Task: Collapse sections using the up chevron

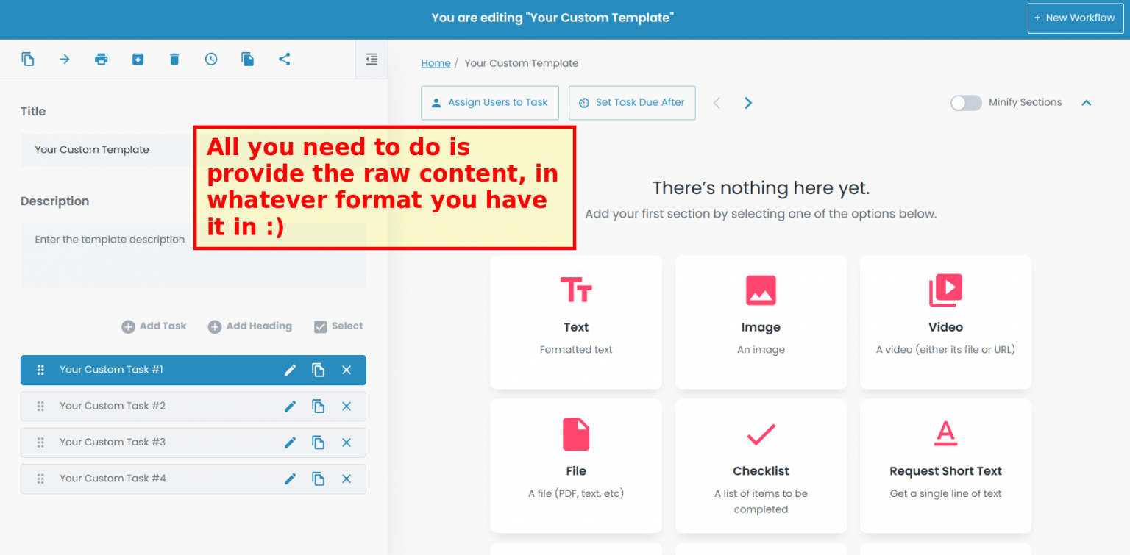Action: tap(1087, 103)
